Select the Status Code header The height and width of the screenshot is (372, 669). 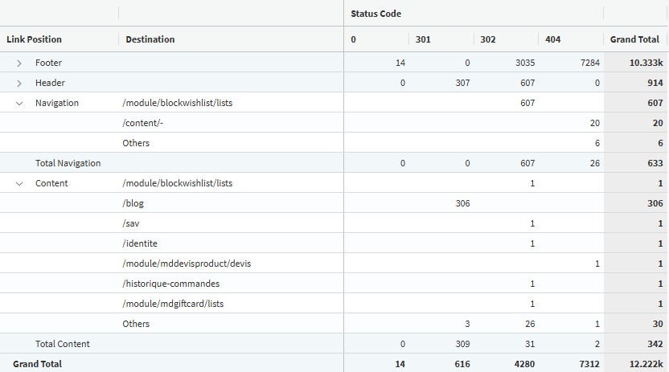(x=376, y=14)
